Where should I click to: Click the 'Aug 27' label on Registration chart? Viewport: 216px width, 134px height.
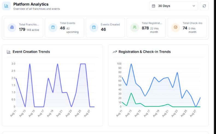[193, 113]
